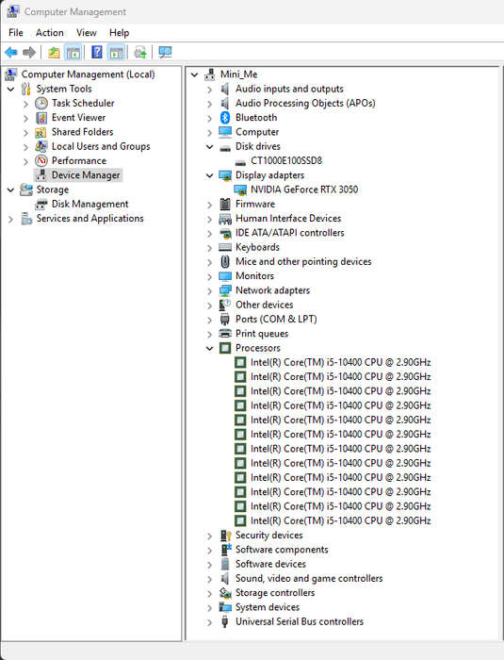Collapse the Processors category
This screenshot has width=504, height=660.
coord(209,348)
